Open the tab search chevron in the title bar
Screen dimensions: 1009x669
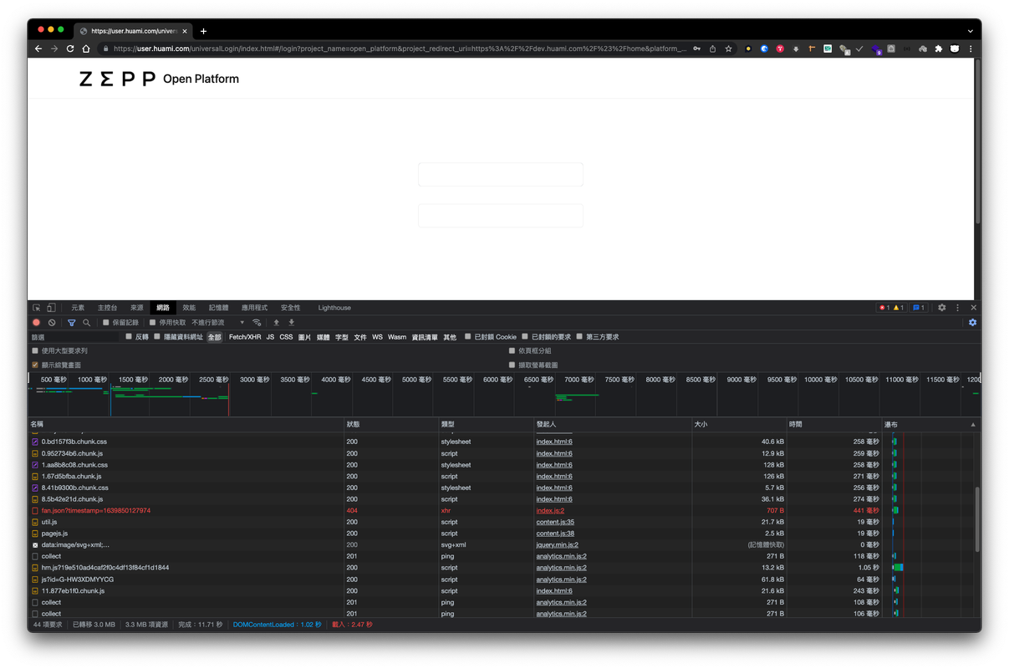pyautogui.click(x=971, y=31)
